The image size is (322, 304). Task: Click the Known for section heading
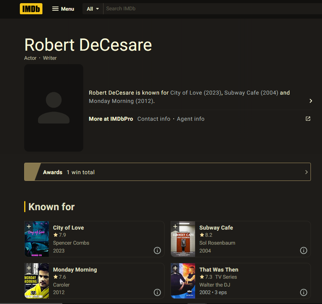point(51,207)
